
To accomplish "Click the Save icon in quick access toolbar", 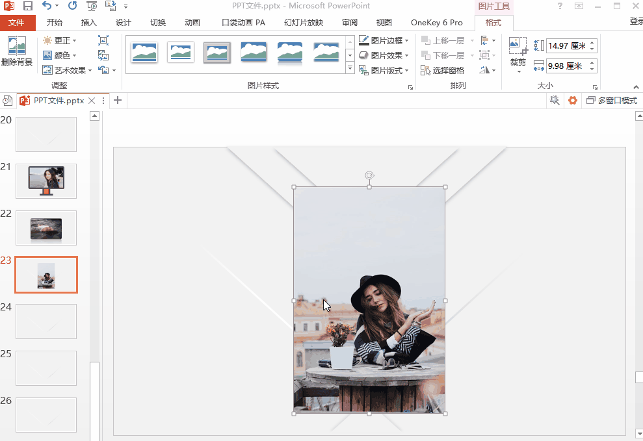I will [x=27, y=5].
